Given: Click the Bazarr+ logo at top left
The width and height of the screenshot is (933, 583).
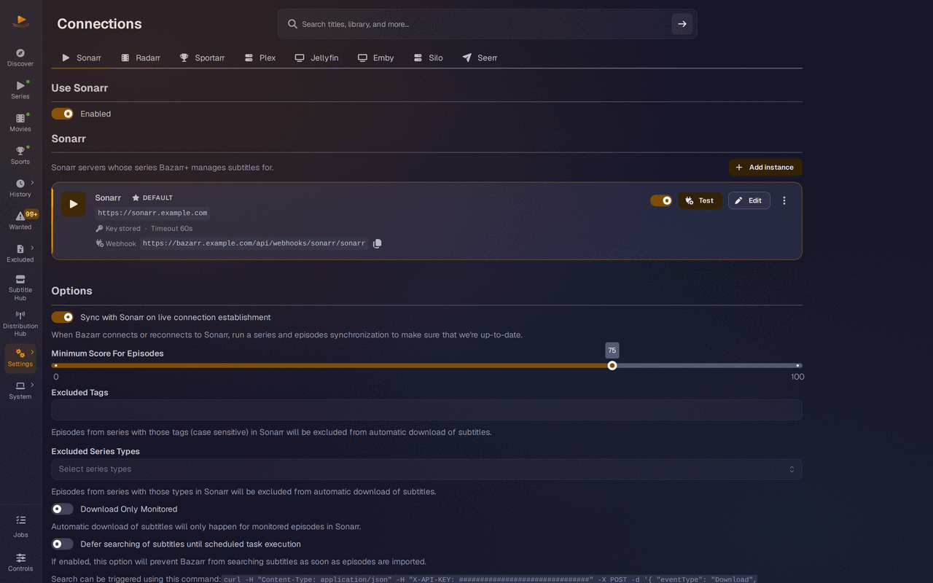Looking at the screenshot, I should coord(21,21).
